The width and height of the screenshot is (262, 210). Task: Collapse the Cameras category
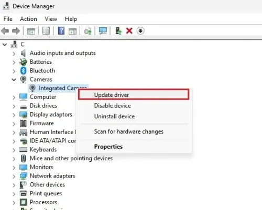pyautogui.click(x=14, y=80)
